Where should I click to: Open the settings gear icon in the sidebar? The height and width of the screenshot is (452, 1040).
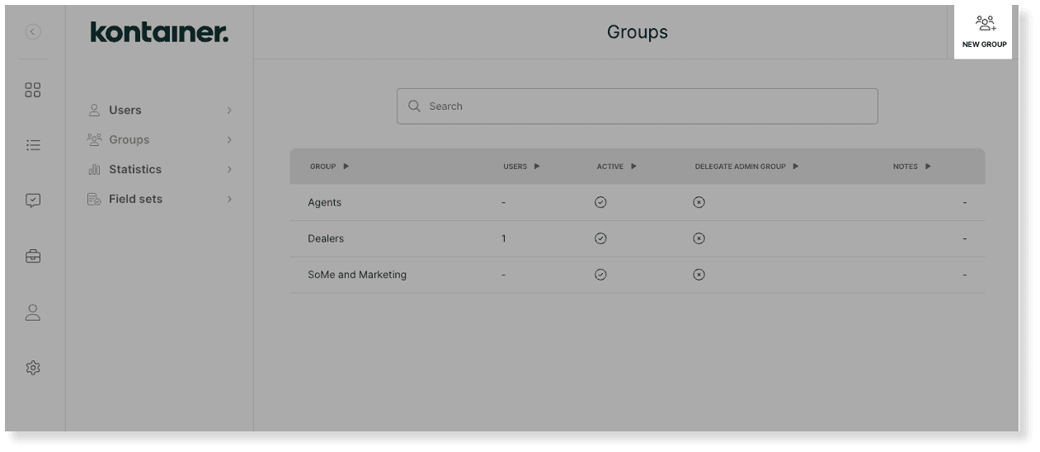(33, 368)
